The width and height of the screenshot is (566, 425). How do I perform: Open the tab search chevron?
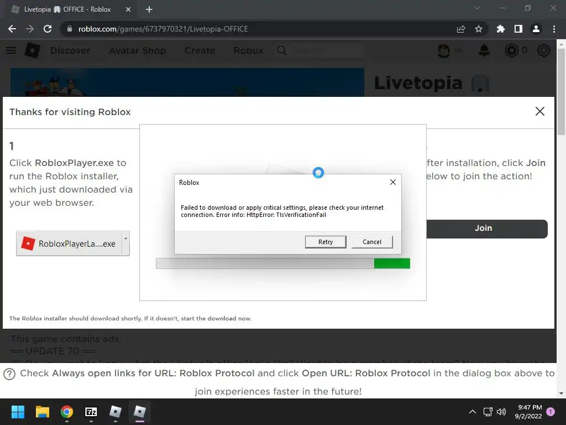click(477, 8)
